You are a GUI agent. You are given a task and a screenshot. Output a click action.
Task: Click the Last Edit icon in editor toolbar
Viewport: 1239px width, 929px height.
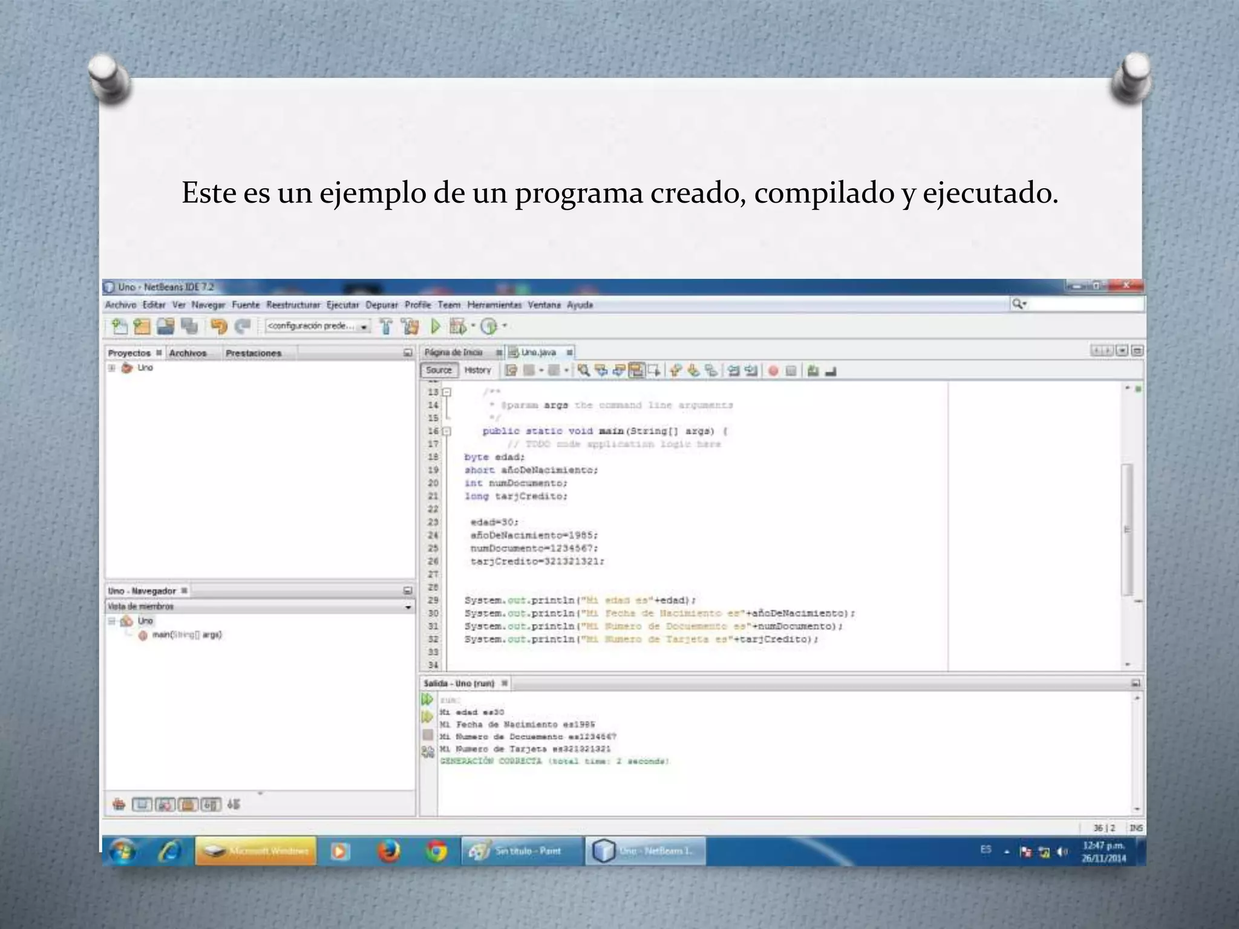click(511, 370)
